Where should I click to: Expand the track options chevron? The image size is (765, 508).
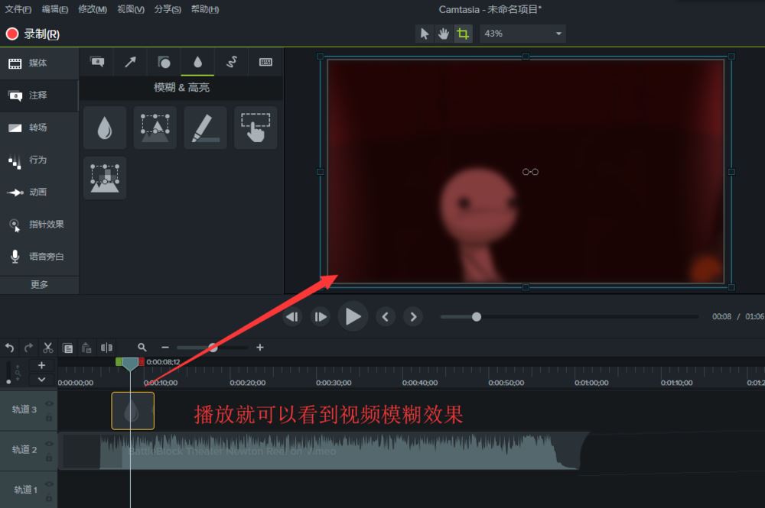pos(41,380)
